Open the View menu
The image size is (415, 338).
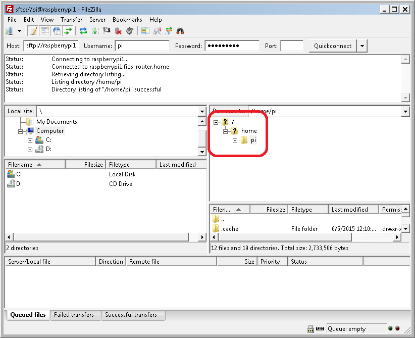47,20
